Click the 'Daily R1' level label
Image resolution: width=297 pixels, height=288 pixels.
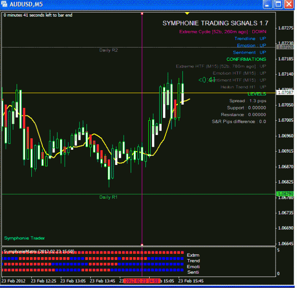tap(108, 197)
